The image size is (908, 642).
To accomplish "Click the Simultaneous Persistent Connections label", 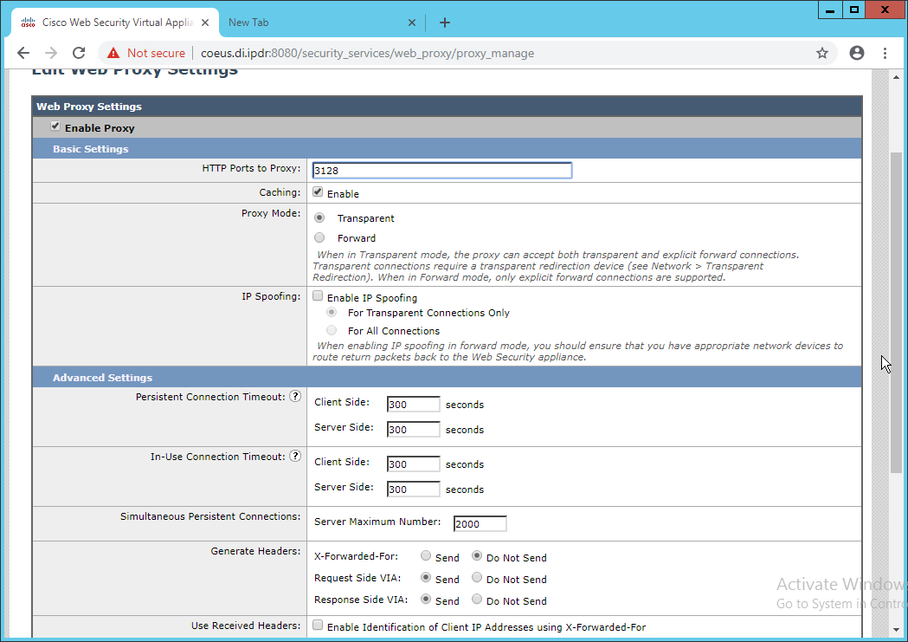I will click(x=210, y=516).
